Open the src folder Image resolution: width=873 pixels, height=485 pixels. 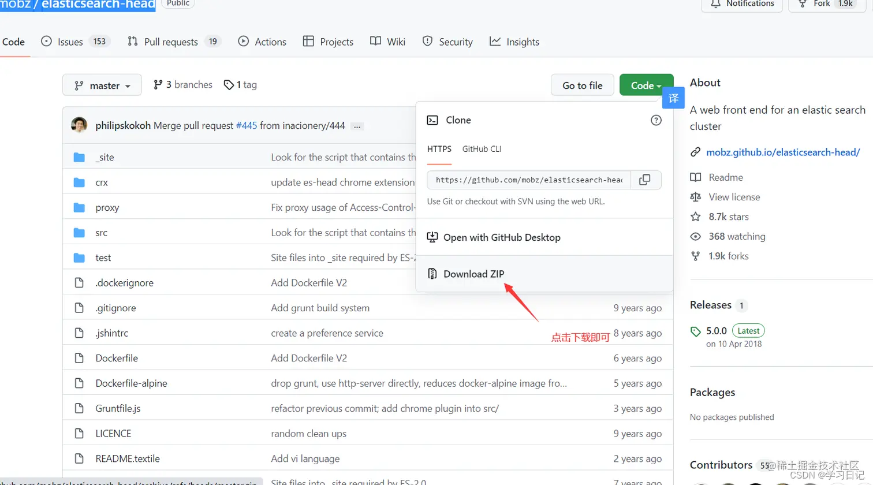[x=102, y=233]
